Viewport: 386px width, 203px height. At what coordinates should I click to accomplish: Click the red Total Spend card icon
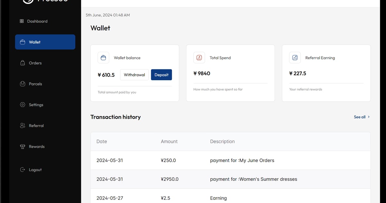coord(199,57)
